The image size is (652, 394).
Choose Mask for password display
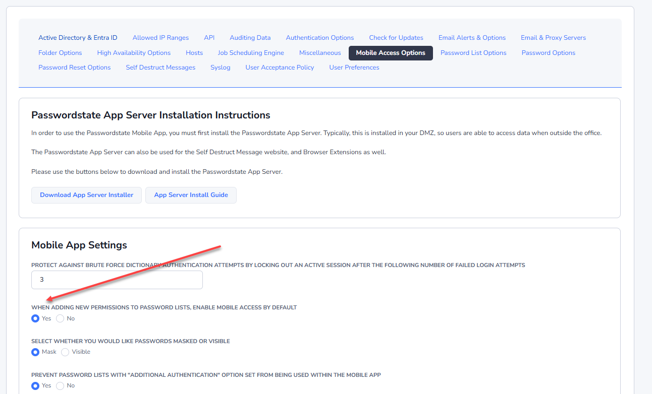pos(35,352)
